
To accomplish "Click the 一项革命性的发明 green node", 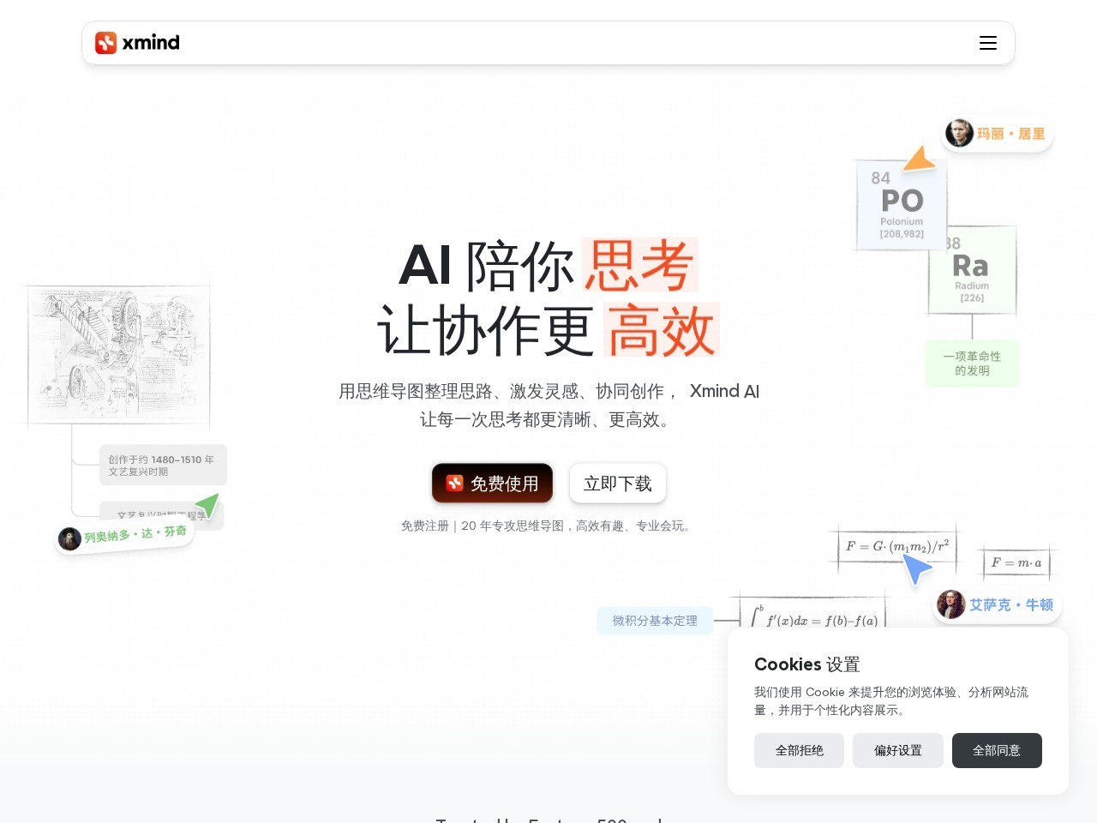I will pyautogui.click(x=972, y=363).
